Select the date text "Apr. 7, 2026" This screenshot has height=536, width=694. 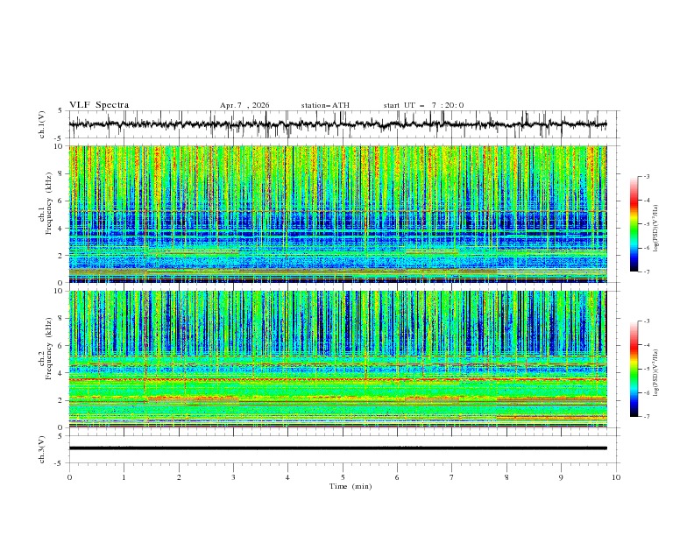click(x=244, y=105)
